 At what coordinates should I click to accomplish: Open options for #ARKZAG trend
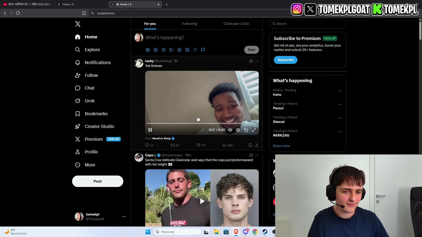[x=340, y=132]
